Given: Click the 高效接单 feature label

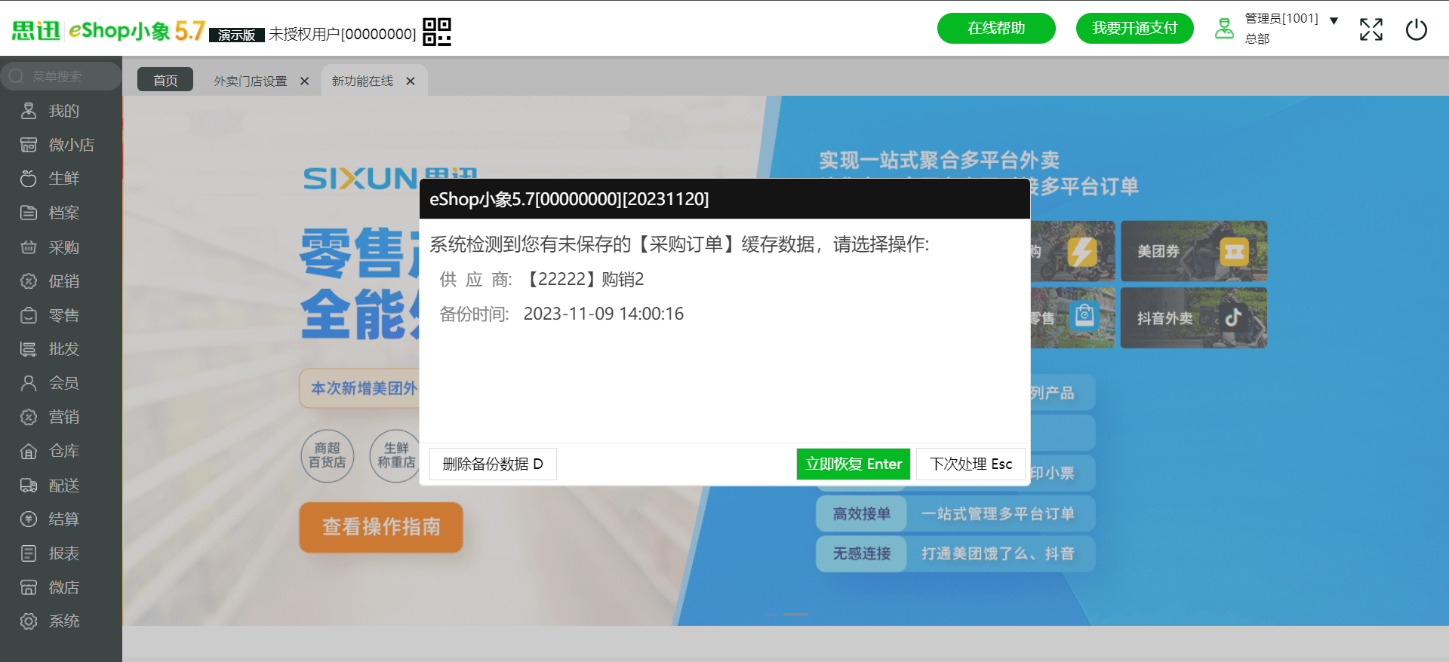Looking at the screenshot, I should tap(861, 513).
